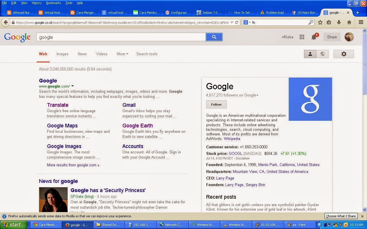Screen dimensions: 367x229
Task: Go to the Firefox home page icon
Action: pos(349,22)
